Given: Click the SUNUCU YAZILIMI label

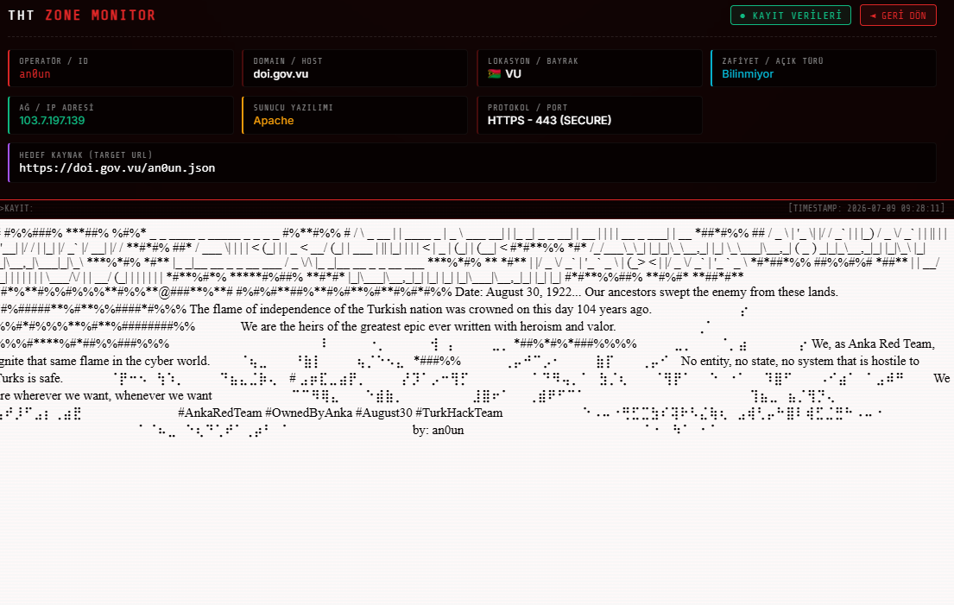Looking at the screenshot, I should point(294,108).
